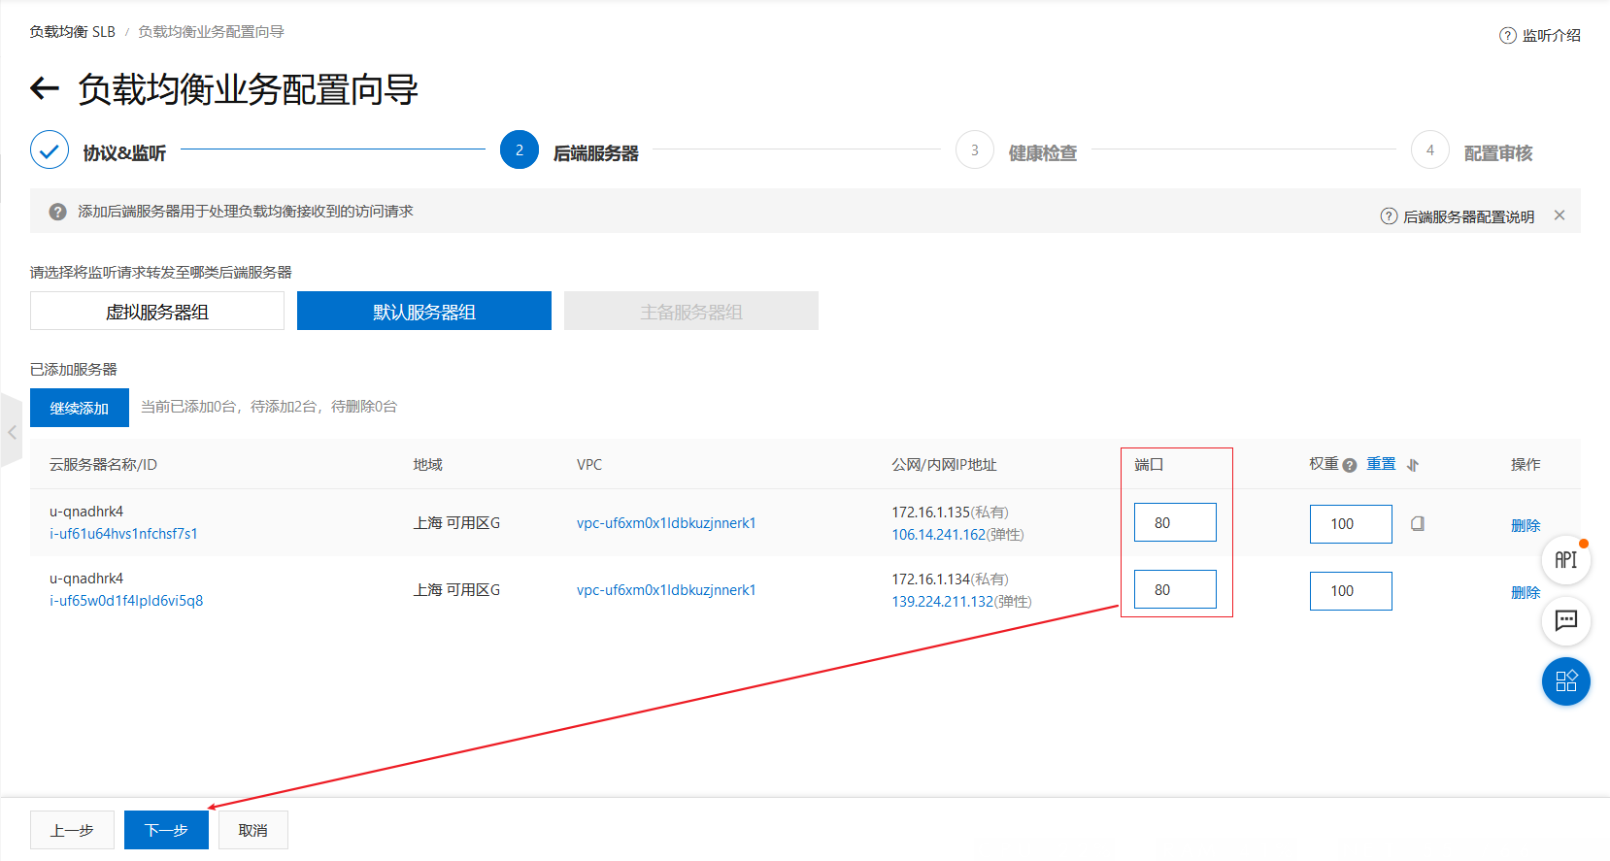
Task: Copy weight icon beside first row's weight
Action: coord(1418,523)
